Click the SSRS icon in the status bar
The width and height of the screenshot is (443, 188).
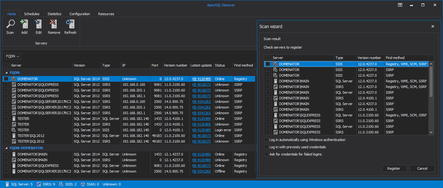[x=39, y=184]
